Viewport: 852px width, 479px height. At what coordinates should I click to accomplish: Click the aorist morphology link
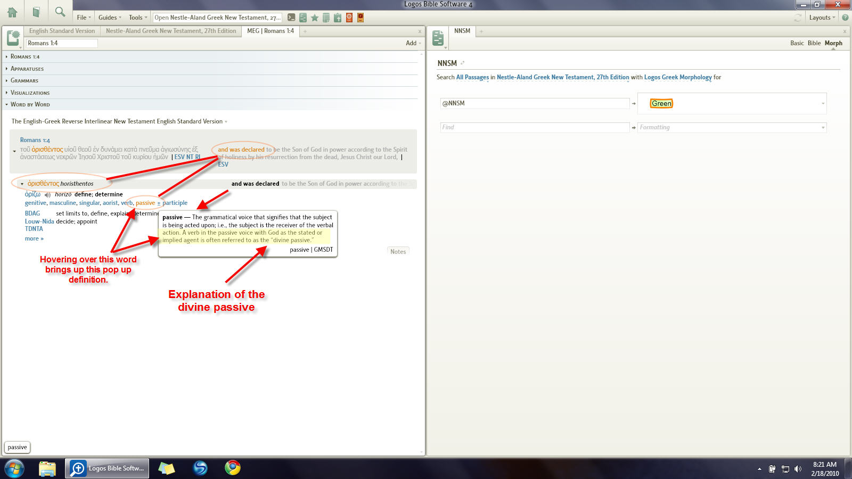[x=110, y=203]
